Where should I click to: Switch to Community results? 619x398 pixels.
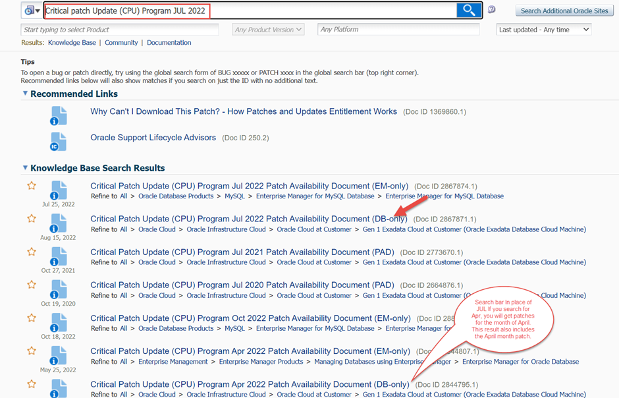pyautogui.click(x=121, y=43)
